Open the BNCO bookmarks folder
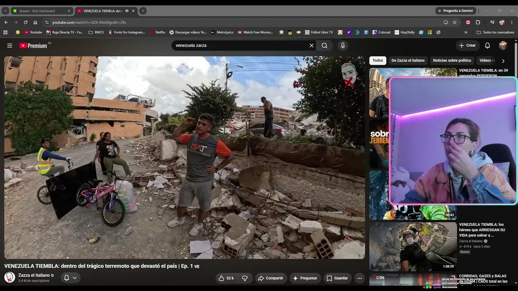This screenshot has height=291, width=518. coord(96,32)
